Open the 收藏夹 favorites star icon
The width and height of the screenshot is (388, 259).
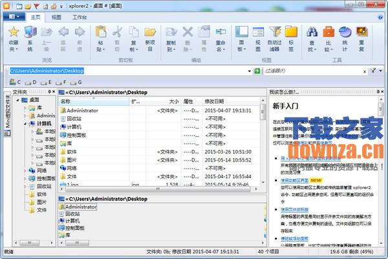point(14,32)
